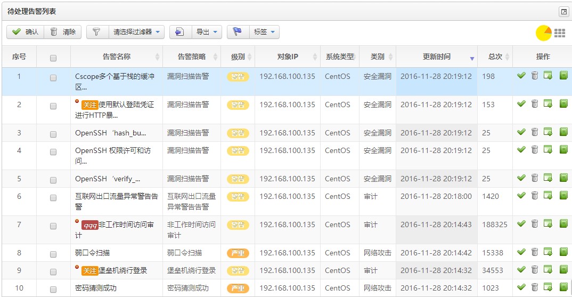Click the 确认 confirm button

pos(25,32)
